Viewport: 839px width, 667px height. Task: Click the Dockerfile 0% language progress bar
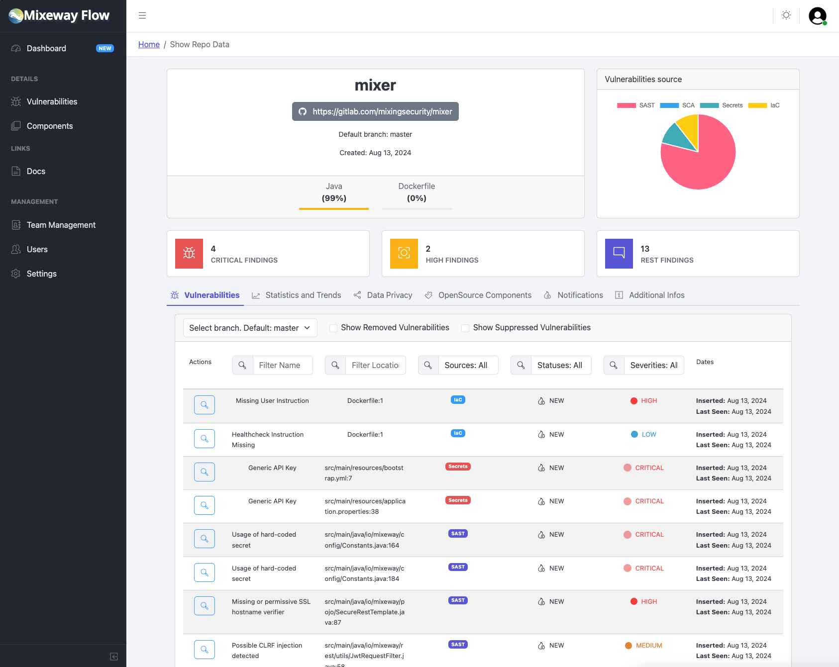[417, 209]
